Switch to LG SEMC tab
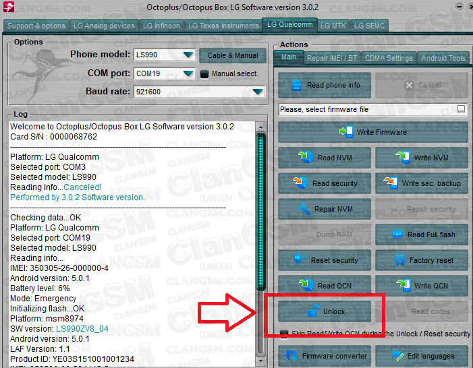This screenshot has width=473, height=368. point(369,26)
